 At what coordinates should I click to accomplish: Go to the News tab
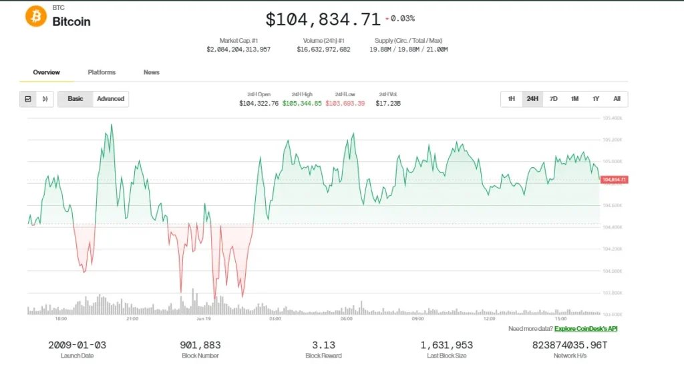(x=152, y=72)
